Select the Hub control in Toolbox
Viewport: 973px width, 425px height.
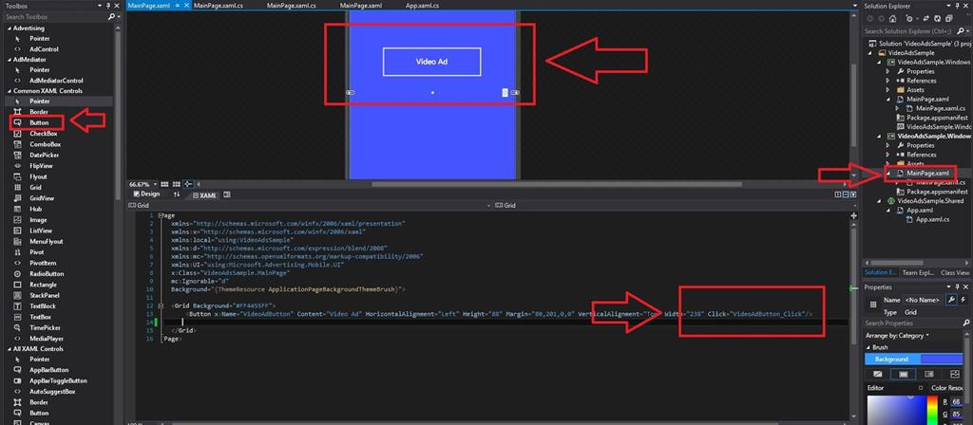35,209
